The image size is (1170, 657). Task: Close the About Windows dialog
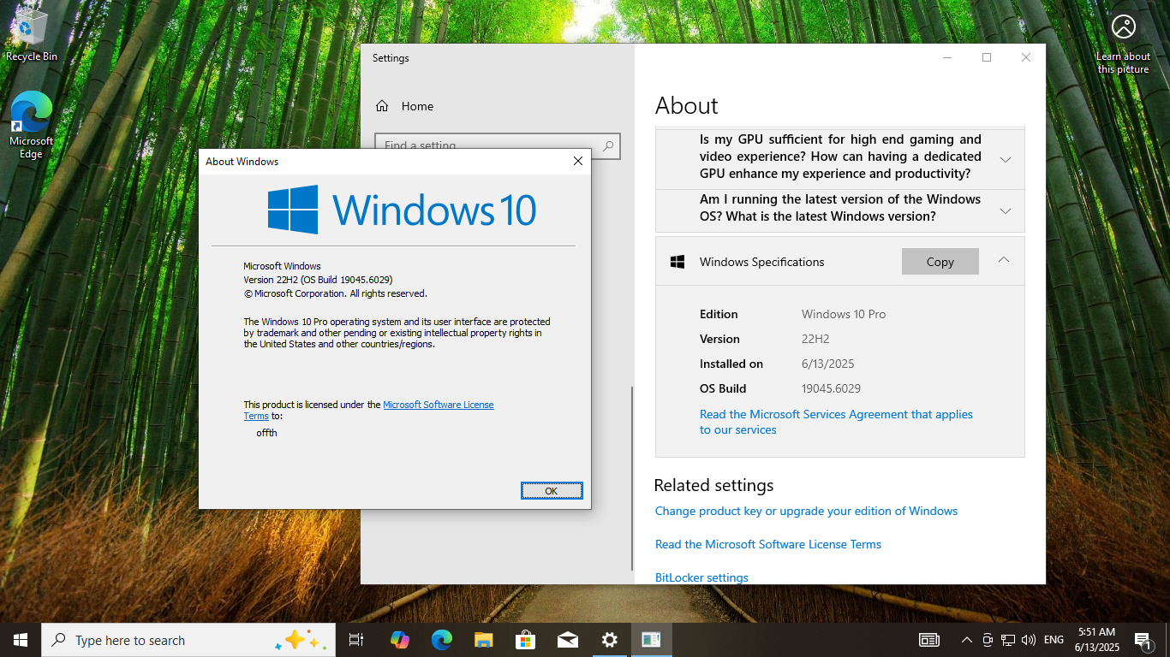click(577, 161)
